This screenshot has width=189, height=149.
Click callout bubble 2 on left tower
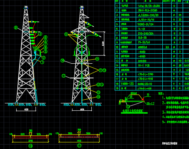point(44,57)
